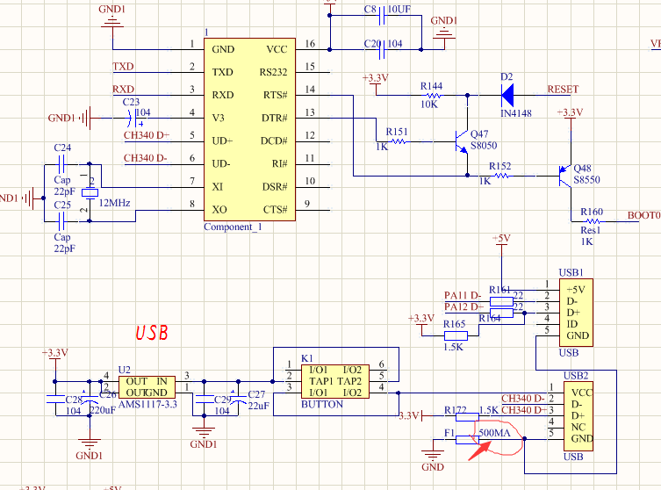Select the F1 fuse symbol
The width and height of the screenshot is (661, 490).
[467, 440]
